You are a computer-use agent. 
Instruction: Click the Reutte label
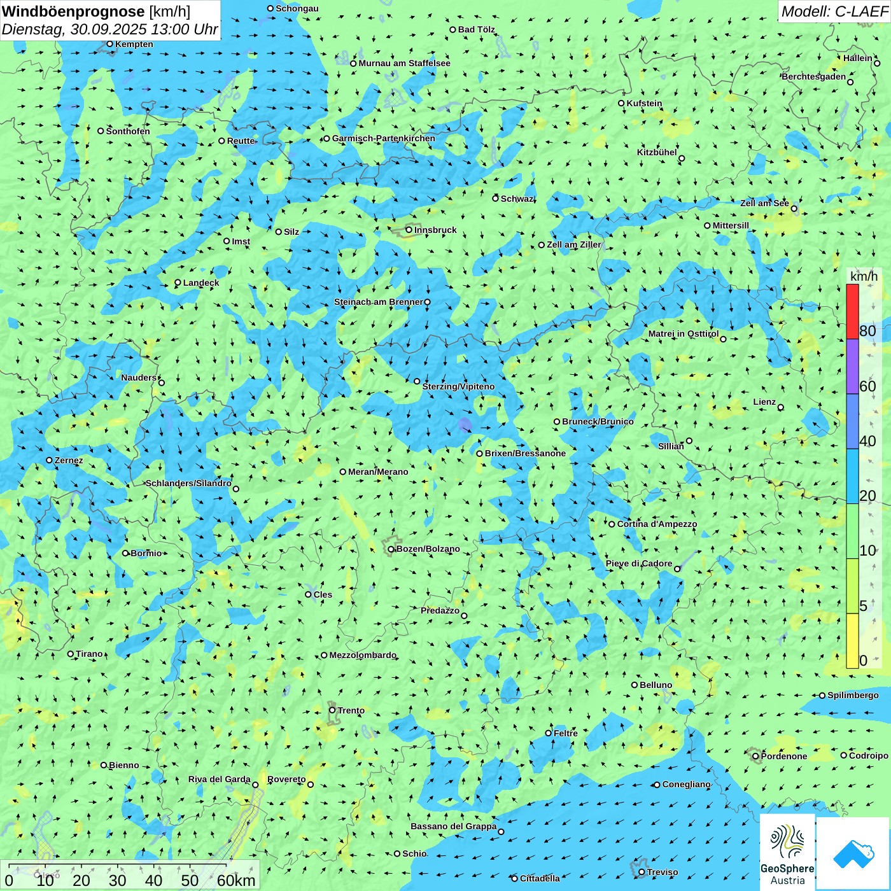click(x=241, y=141)
